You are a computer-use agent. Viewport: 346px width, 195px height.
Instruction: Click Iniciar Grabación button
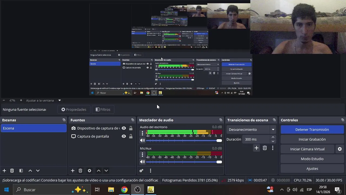click(x=312, y=139)
